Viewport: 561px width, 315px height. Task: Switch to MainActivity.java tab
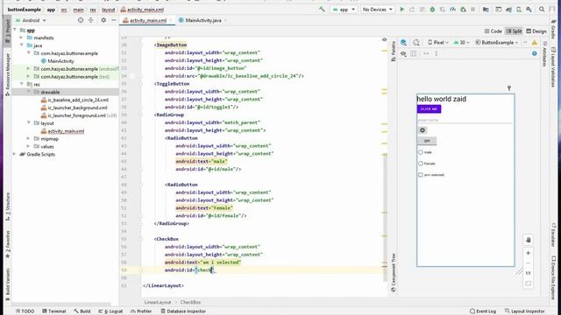coord(203,20)
